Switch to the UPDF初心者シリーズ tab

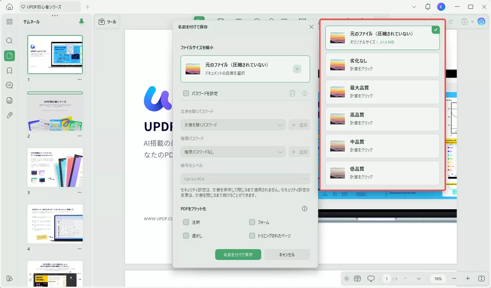click(49, 7)
